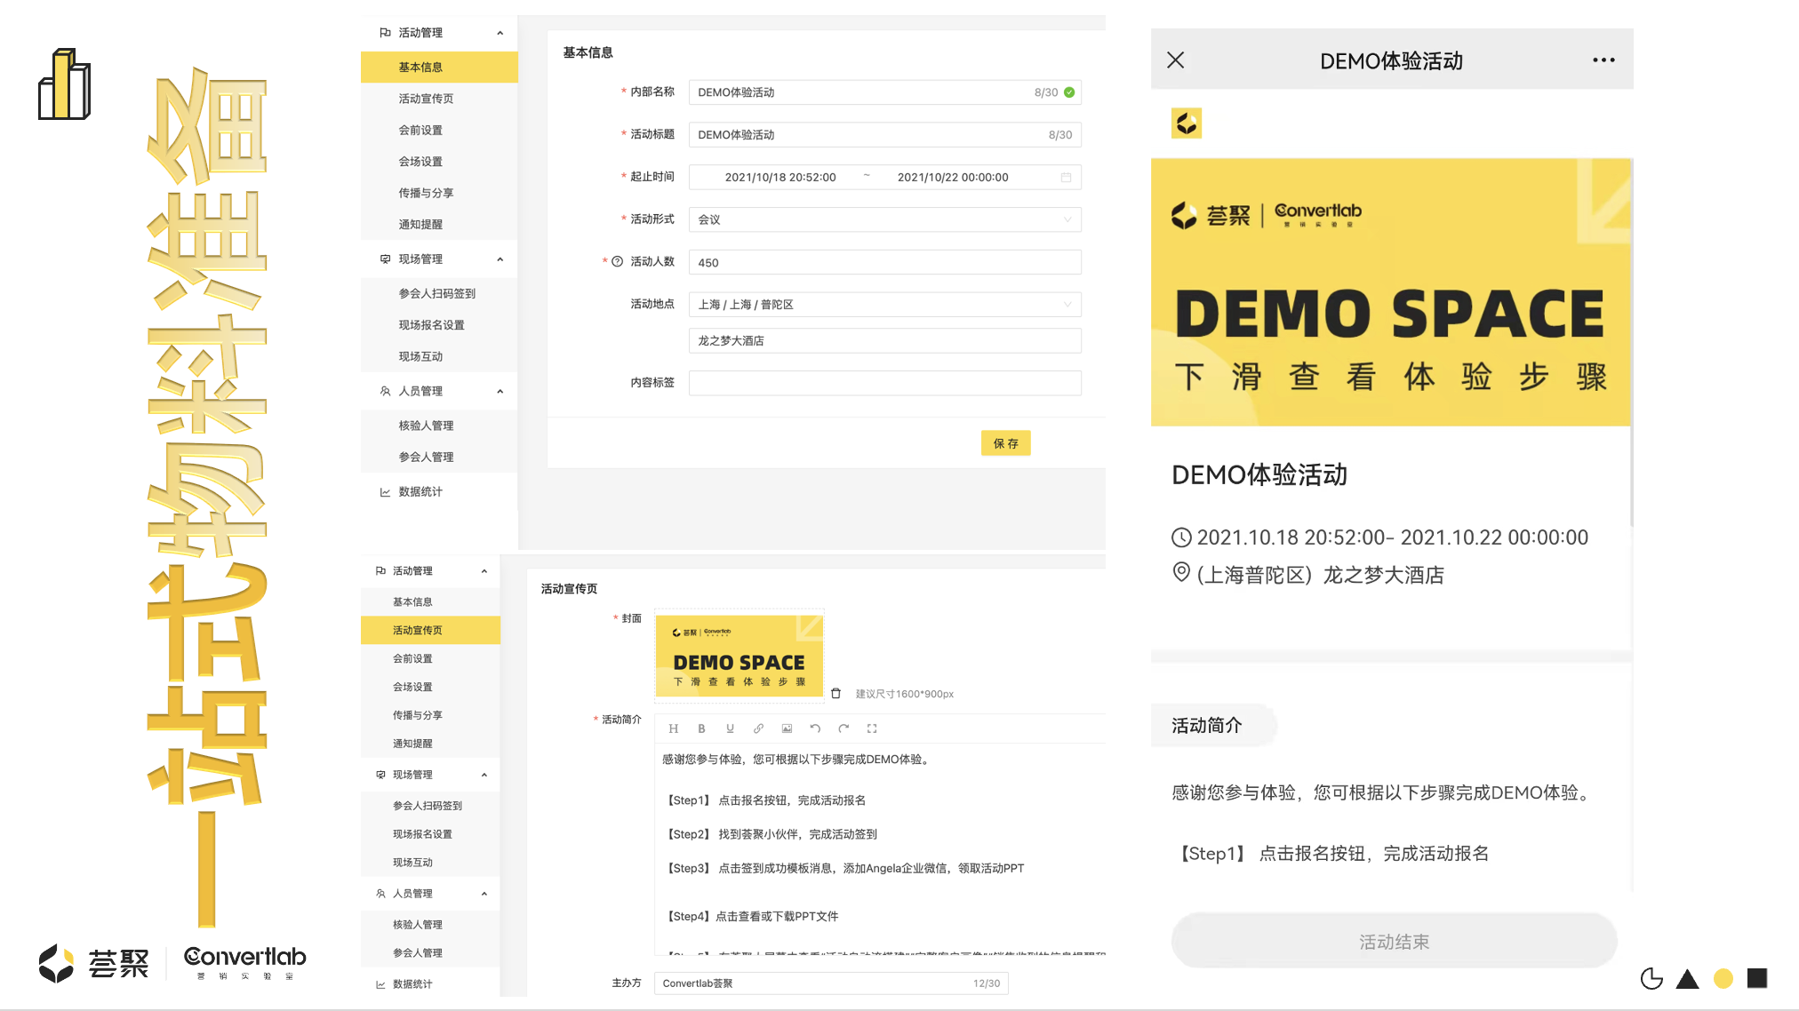
Task: Click 活动管理 flag icon in 基本信息 panel sidebar
Action: [x=385, y=33]
